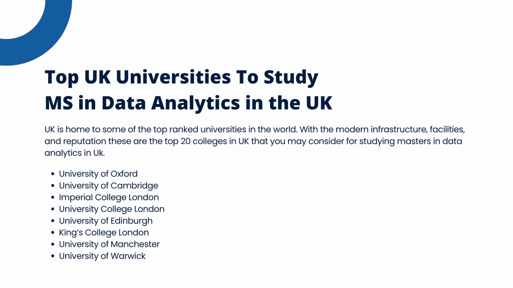
Task: Click 'University College London' bullet text
Action: tap(112, 209)
